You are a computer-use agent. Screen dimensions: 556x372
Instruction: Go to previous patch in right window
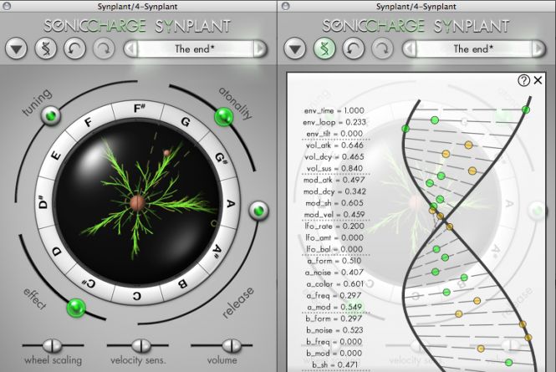(410, 48)
